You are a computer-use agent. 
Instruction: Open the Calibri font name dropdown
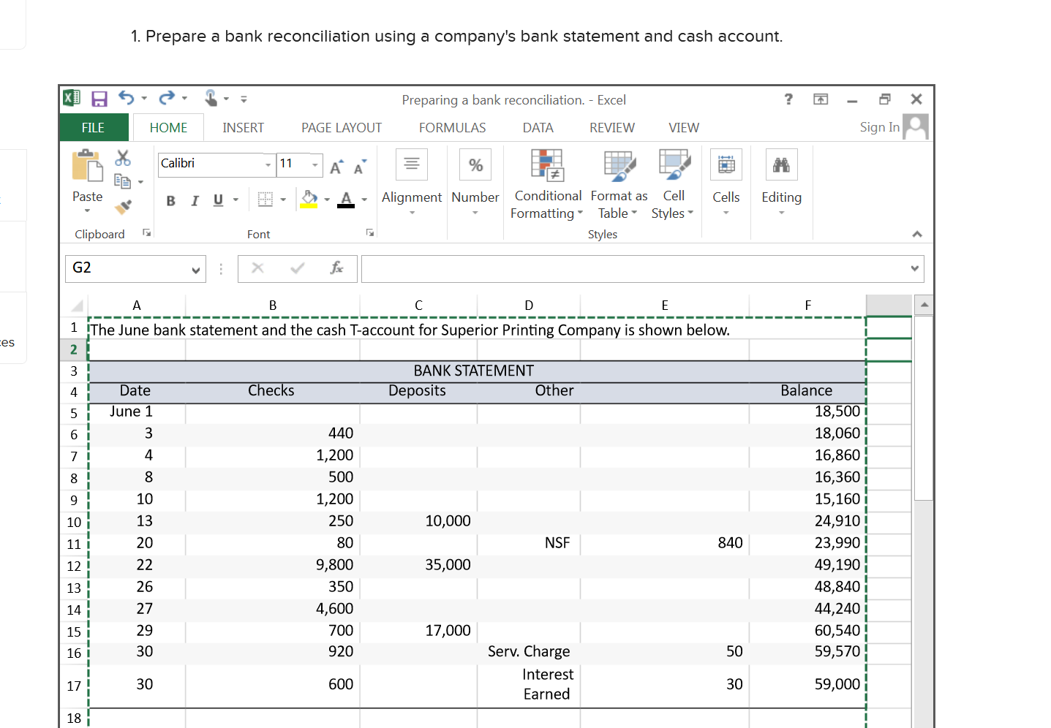tap(268, 164)
